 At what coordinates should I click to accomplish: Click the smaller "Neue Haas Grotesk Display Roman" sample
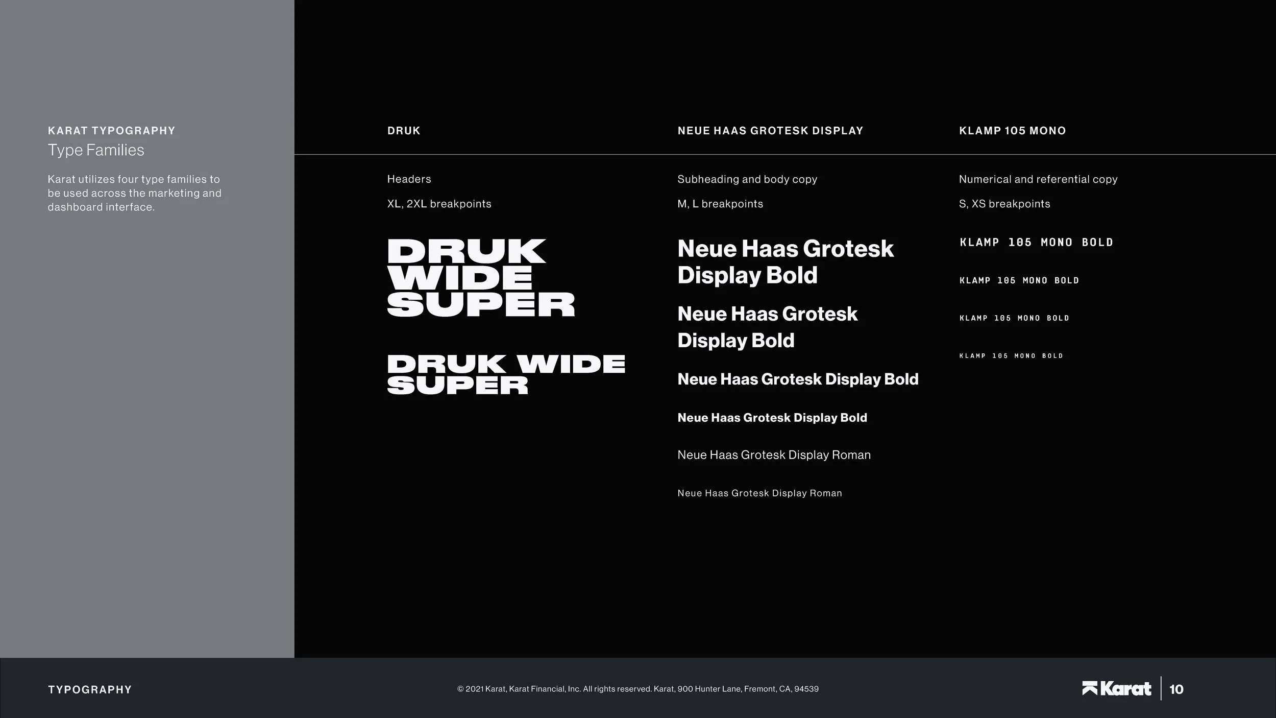click(x=759, y=493)
